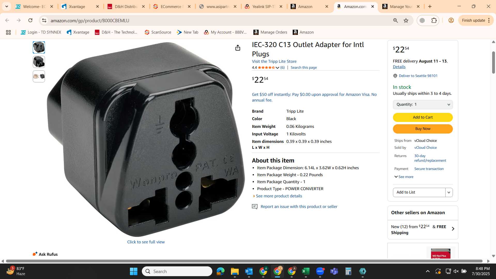Visit the Tripp Lite Store link
The height and width of the screenshot is (279, 496).
click(x=274, y=61)
